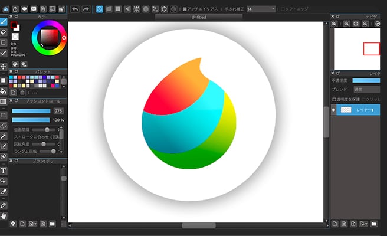387x236 pixels.
Task: Add a new color to the palette
Action: [13, 93]
